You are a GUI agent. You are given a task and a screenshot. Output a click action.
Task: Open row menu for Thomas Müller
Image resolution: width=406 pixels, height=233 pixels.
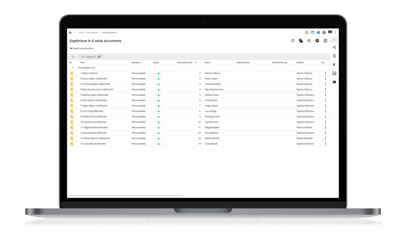click(326, 84)
